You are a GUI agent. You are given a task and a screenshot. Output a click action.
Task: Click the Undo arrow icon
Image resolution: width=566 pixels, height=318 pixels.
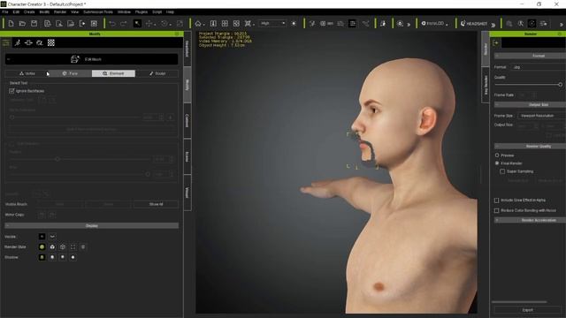112,24
